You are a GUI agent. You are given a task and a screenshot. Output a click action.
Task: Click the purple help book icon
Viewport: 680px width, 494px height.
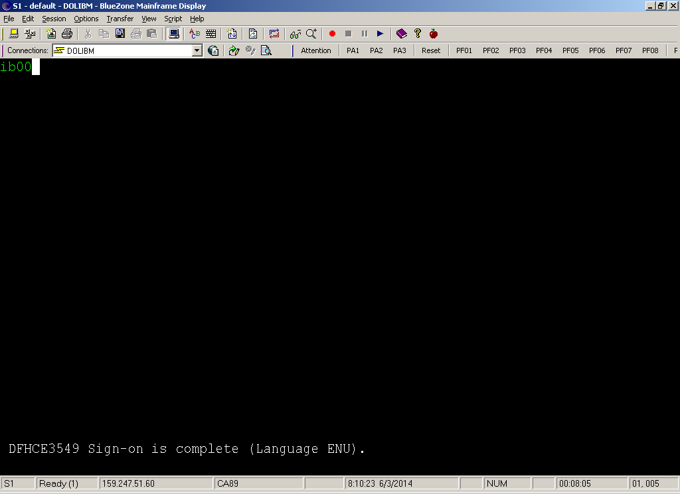[401, 33]
